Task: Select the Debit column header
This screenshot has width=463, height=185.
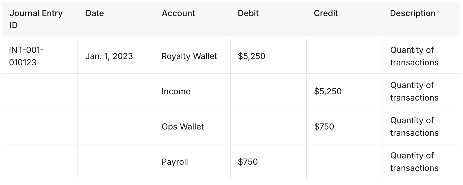Action: point(248,13)
